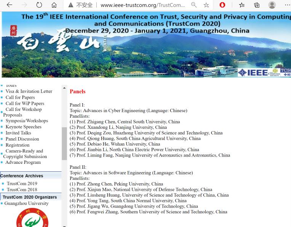Click the not-secure warning icon

coord(70,5)
